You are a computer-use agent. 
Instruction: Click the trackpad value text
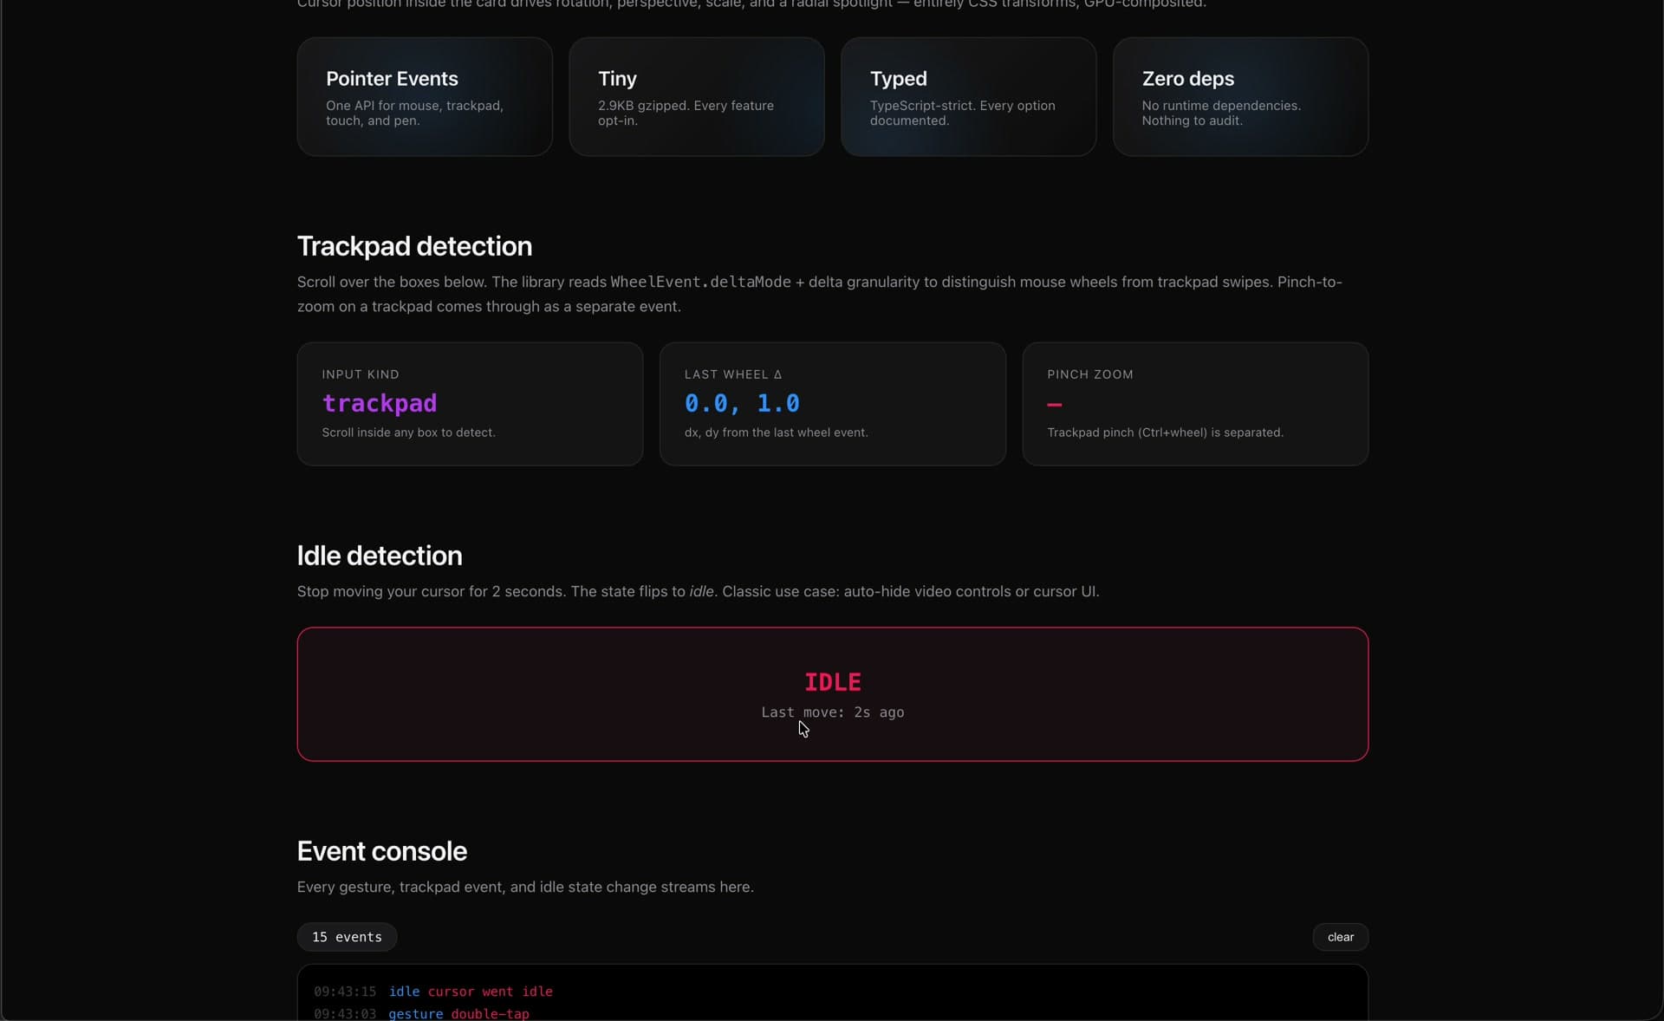380,404
